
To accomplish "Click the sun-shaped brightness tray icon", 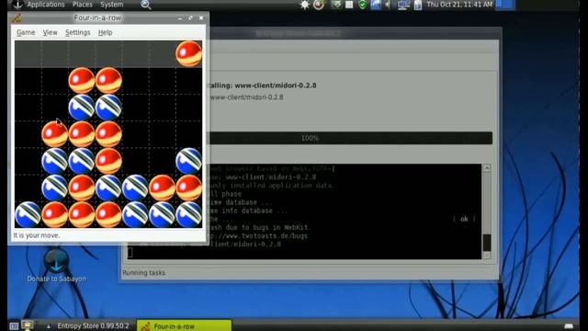I will click(x=304, y=5).
